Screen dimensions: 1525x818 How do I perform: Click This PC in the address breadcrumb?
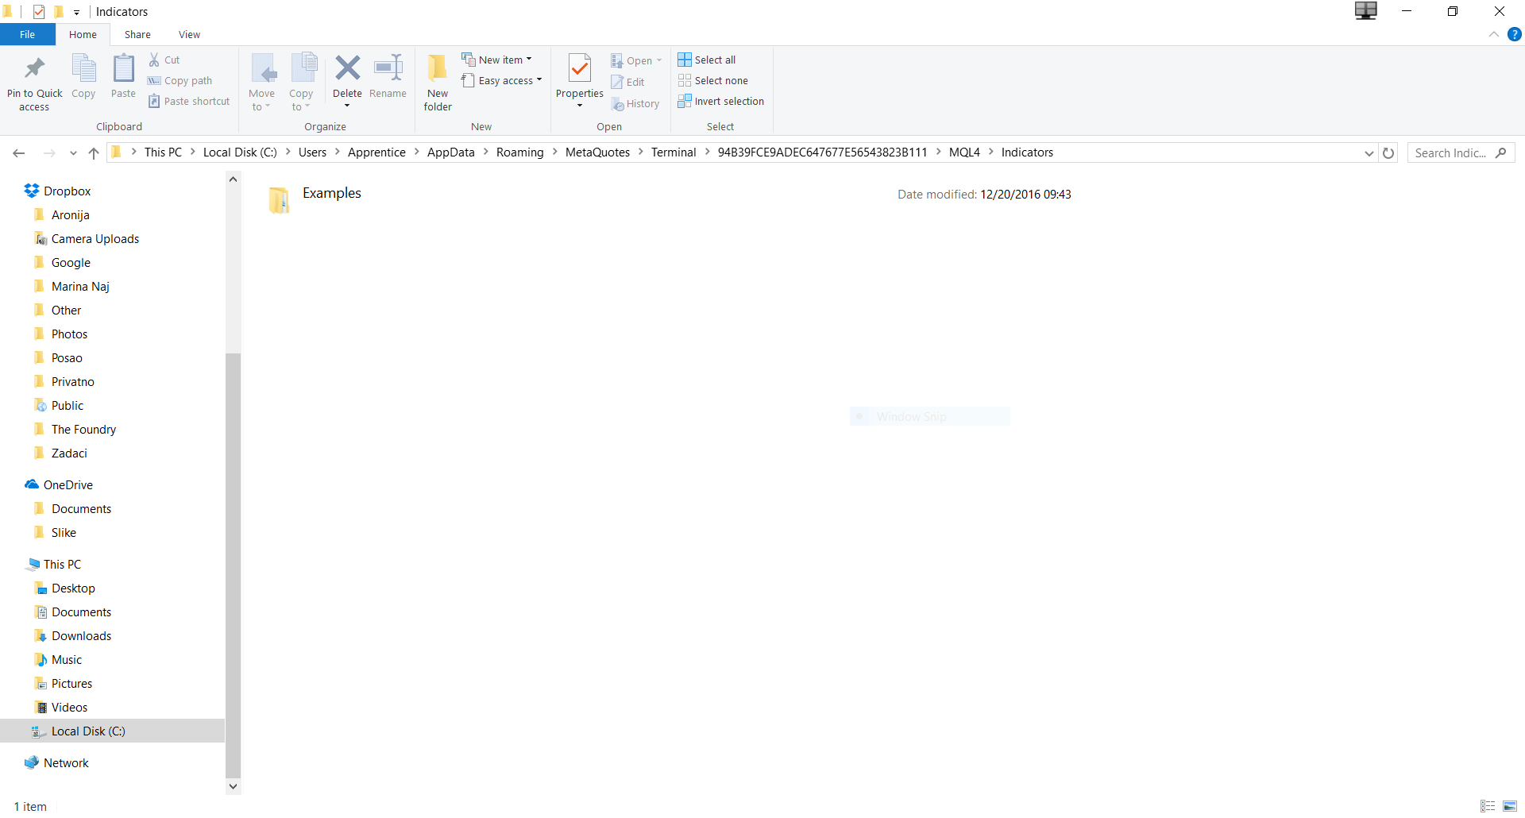click(163, 152)
